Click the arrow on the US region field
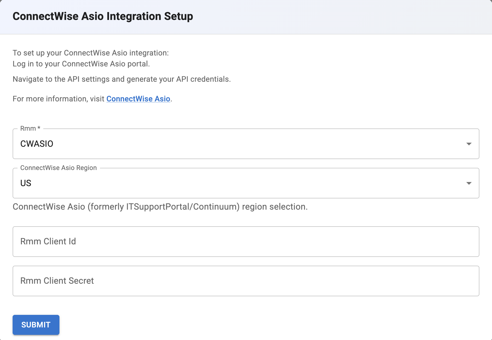492x340 pixels. click(469, 183)
